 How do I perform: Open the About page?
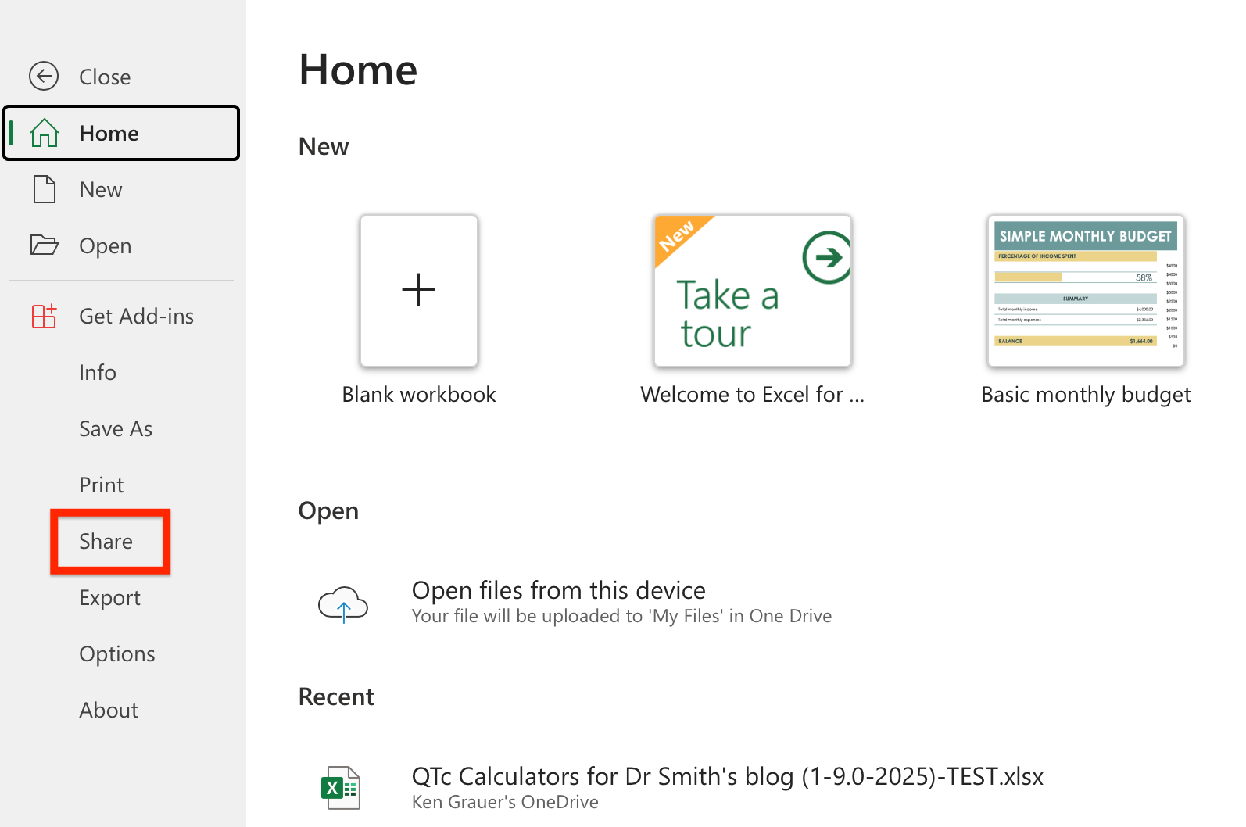tap(109, 710)
